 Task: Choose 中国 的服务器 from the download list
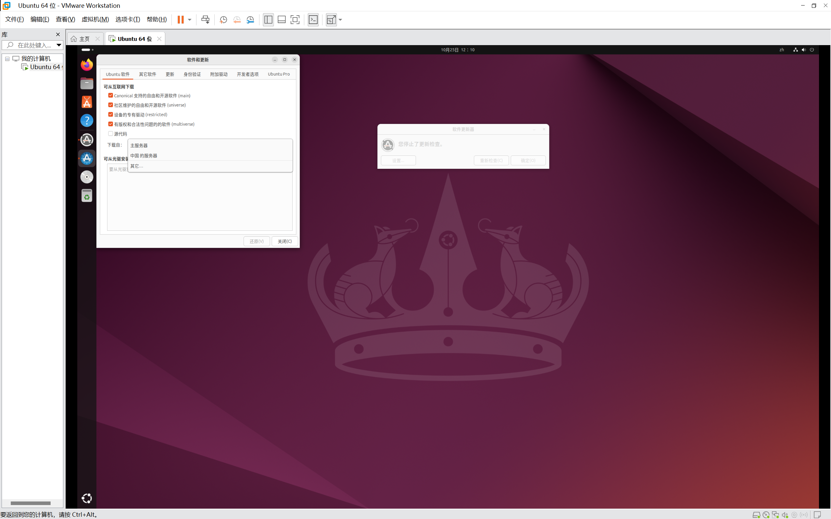210,155
